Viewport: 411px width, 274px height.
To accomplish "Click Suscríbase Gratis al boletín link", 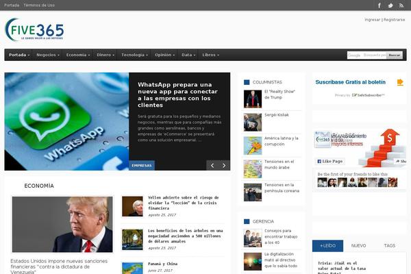I will click(351, 82).
